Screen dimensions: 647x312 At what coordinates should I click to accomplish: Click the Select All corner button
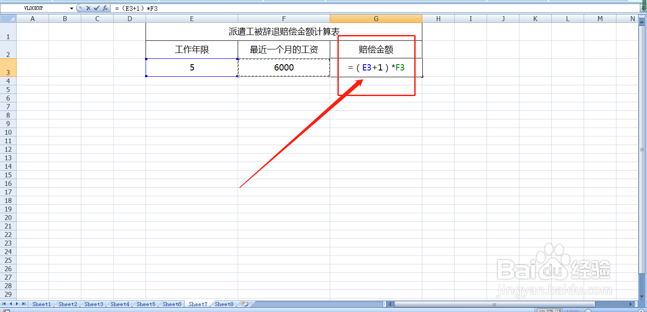tap(8, 18)
